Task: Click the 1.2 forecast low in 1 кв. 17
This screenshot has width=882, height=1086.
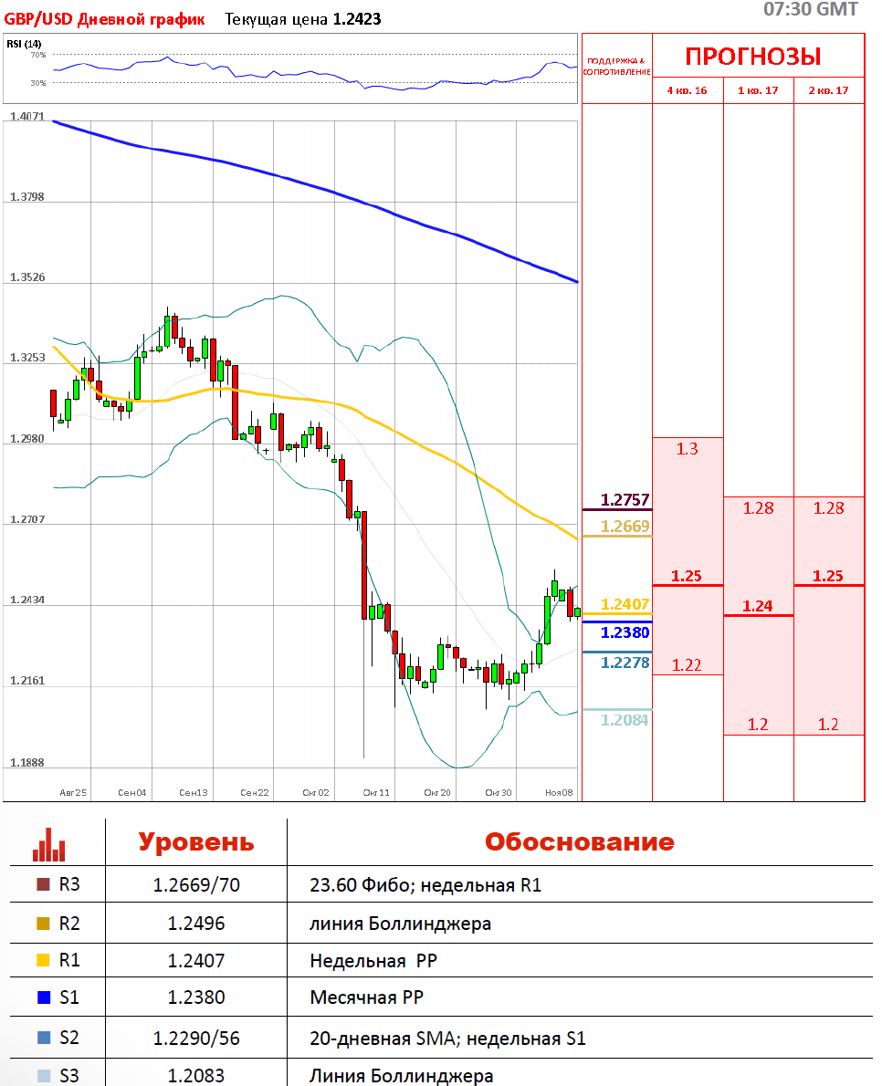Action: 758,725
